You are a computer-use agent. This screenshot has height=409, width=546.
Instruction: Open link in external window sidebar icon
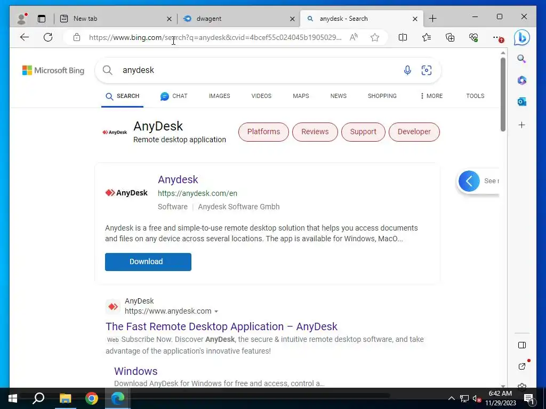[x=521, y=366]
